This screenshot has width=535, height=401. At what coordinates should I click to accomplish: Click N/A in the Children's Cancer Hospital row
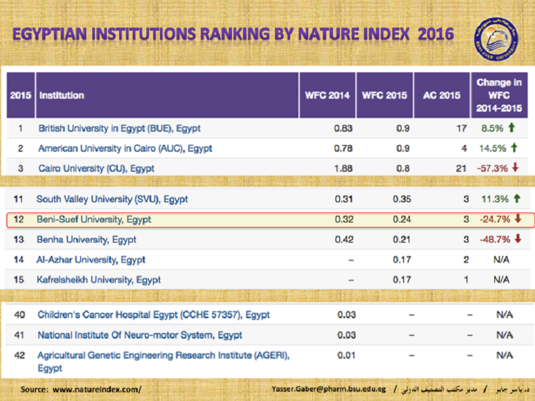(x=505, y=315)
